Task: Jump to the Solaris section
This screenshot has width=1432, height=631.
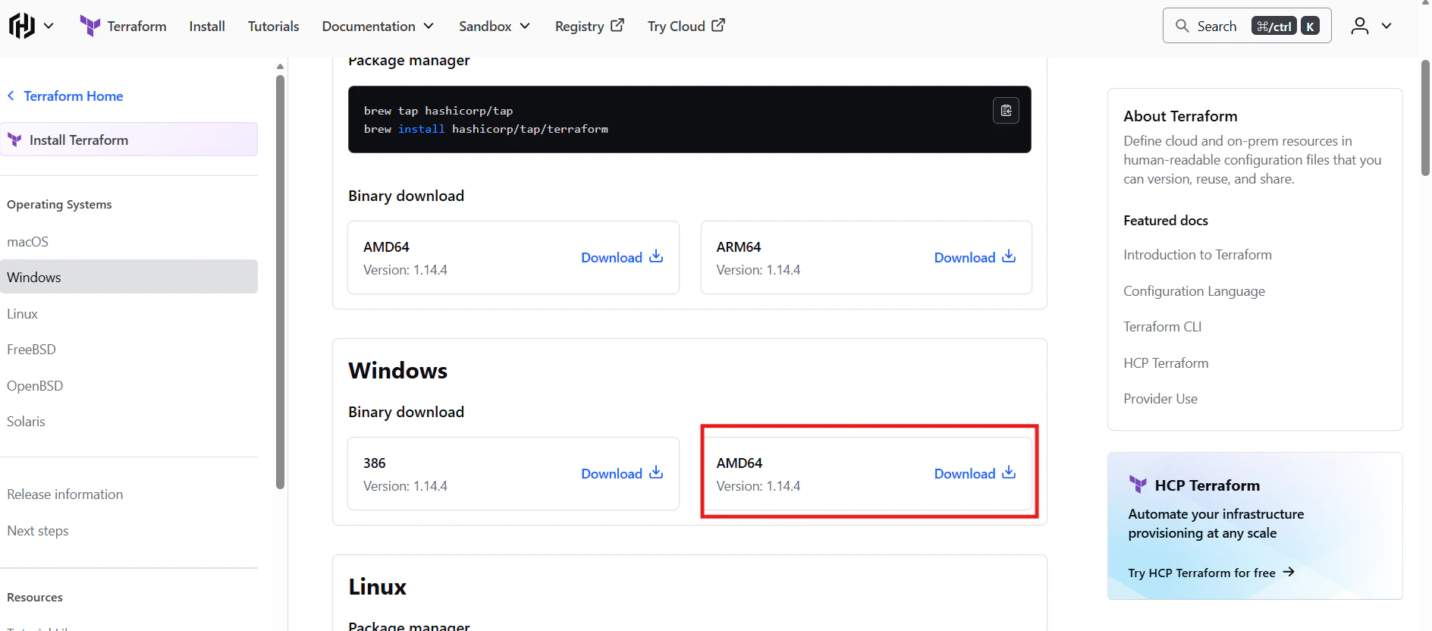Action: click(x=26, y=422)
